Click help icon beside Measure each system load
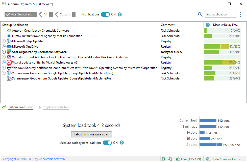Screen dimensions: 247x162 tap(122, 143)
